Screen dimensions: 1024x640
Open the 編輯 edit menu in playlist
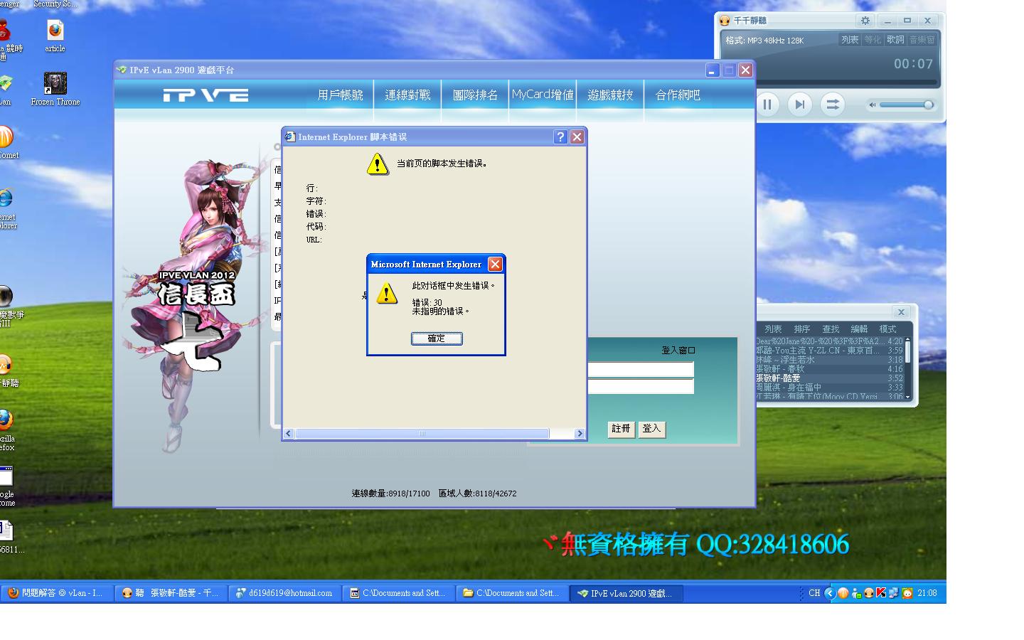click(859, 329)
